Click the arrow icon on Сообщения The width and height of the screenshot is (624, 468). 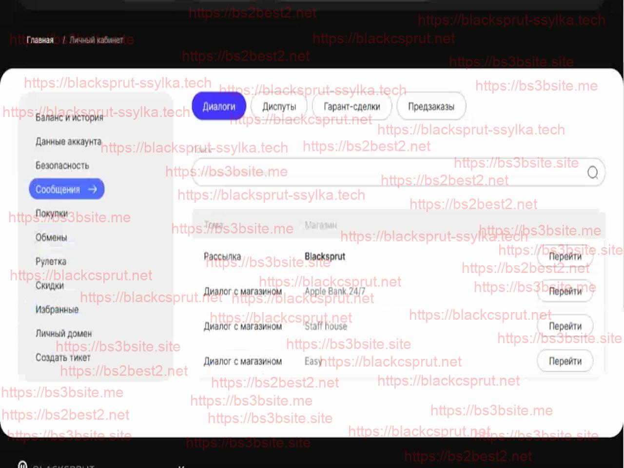(x=93, y=189)
